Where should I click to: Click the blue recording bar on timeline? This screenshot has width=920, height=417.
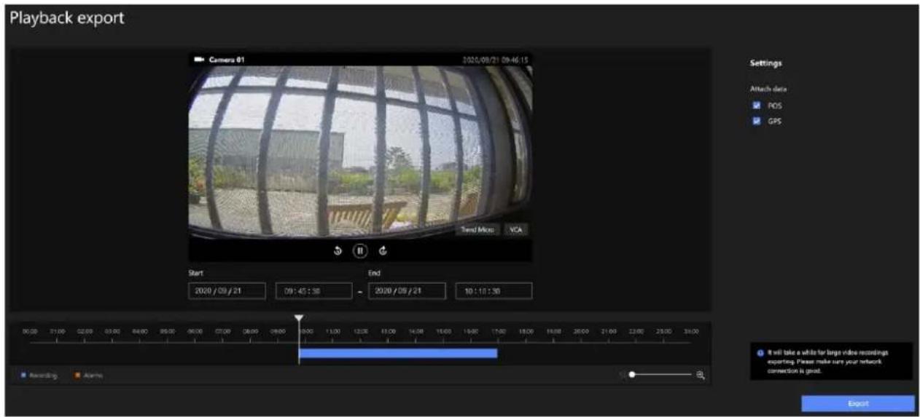[398, 353]
